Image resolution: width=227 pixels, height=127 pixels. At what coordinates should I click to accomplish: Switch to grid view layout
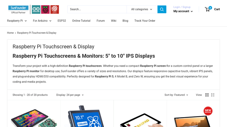207,95
